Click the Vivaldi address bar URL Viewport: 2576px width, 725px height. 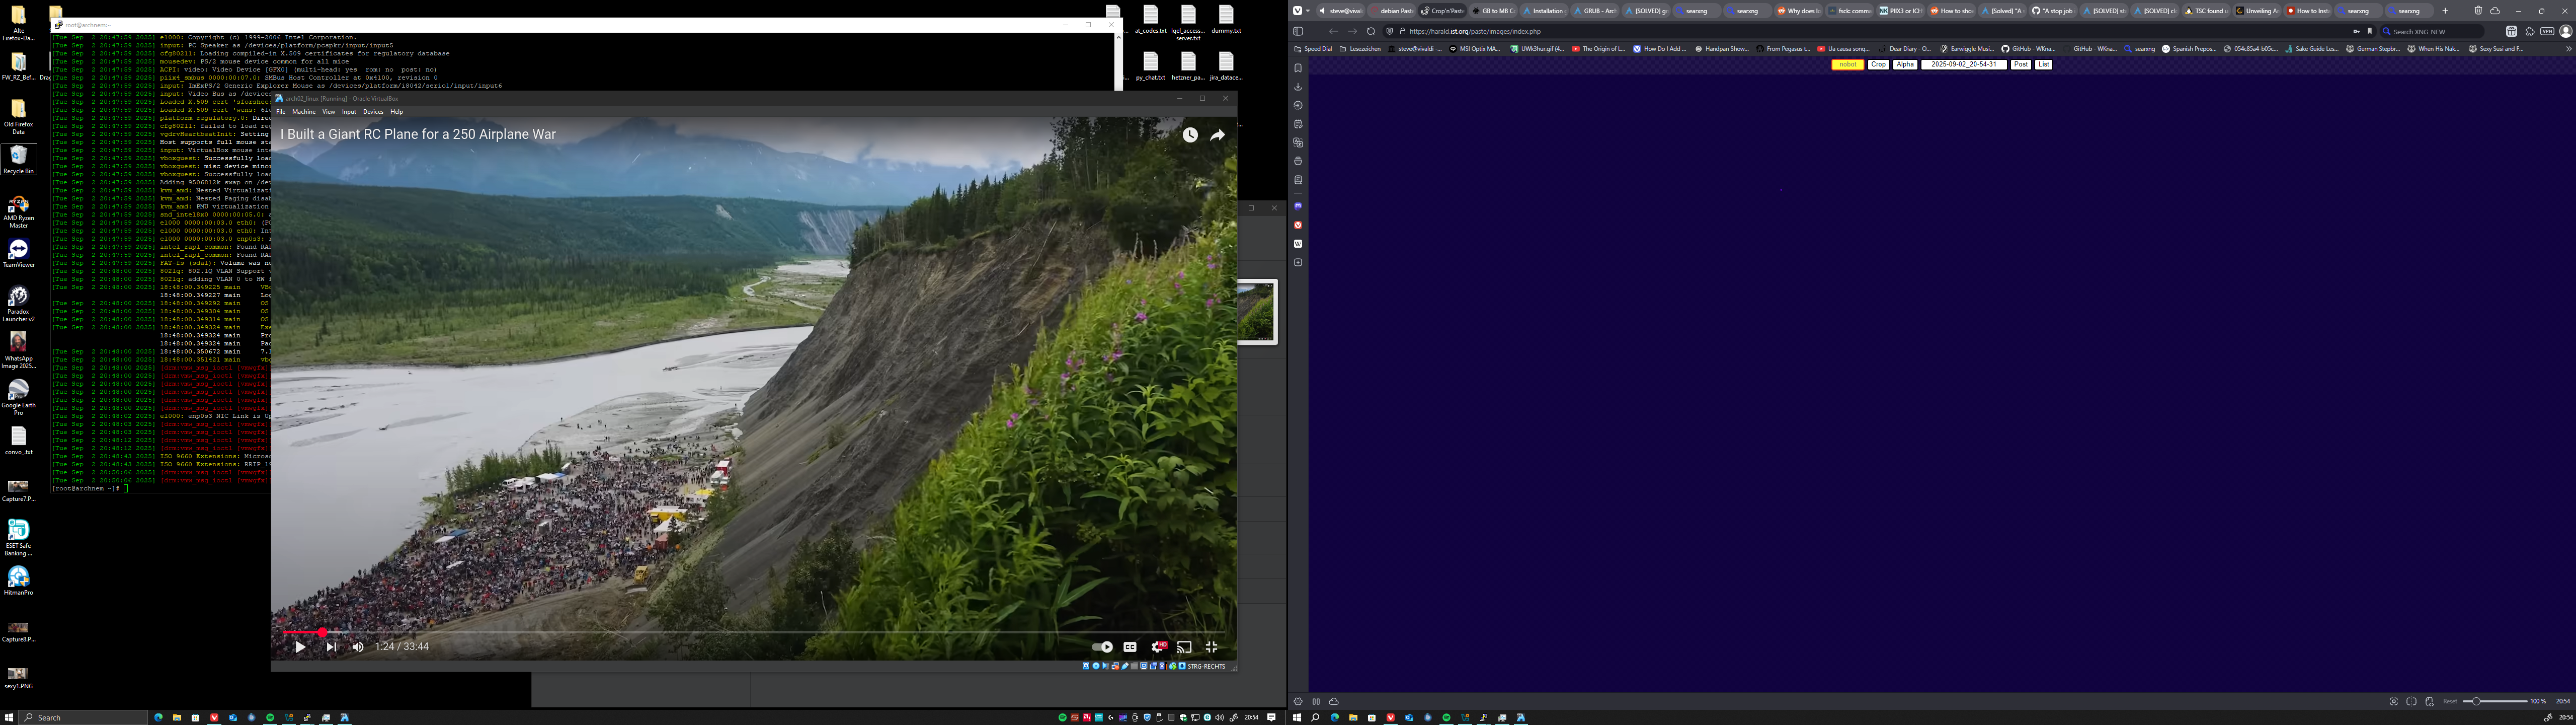pos(1475,31)
